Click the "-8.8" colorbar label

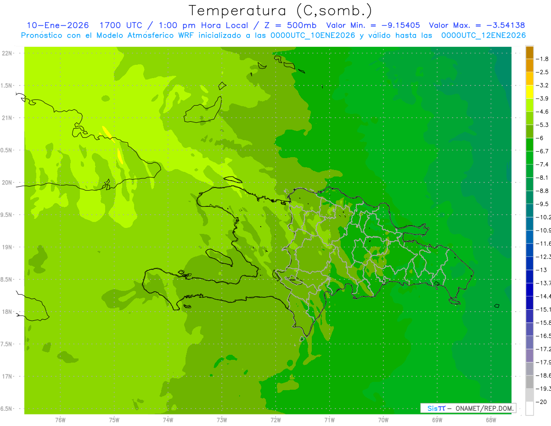coord(543,191)
